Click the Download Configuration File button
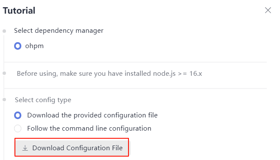This screenshot has height=160, width=280. pyautogui.click(x=72, y=148)
